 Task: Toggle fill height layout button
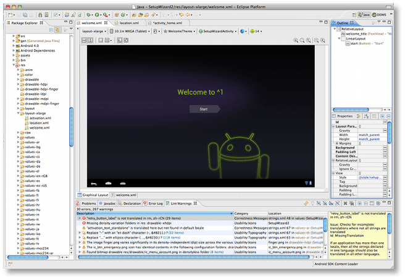click(x=90, y=40)
